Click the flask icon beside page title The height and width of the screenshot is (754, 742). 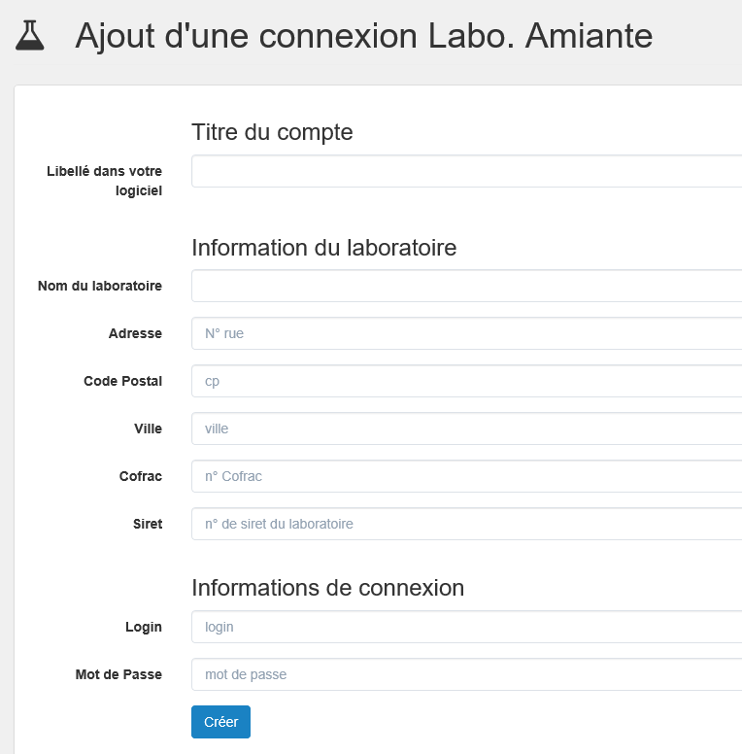(x=30, y=35)
